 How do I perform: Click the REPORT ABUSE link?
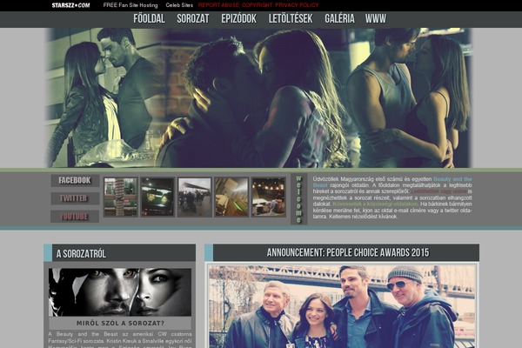pyautogui.click(x=218, y=5)
